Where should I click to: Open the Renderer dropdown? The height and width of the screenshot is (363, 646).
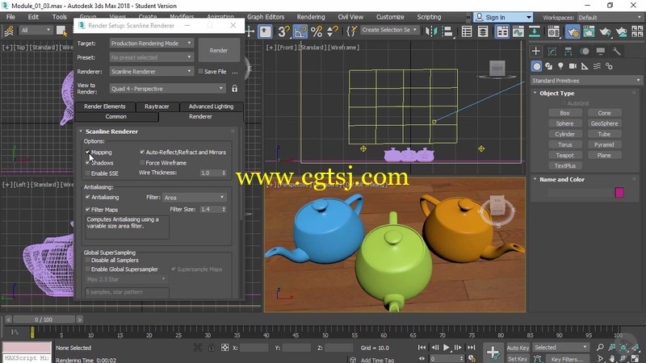(151, 71)
